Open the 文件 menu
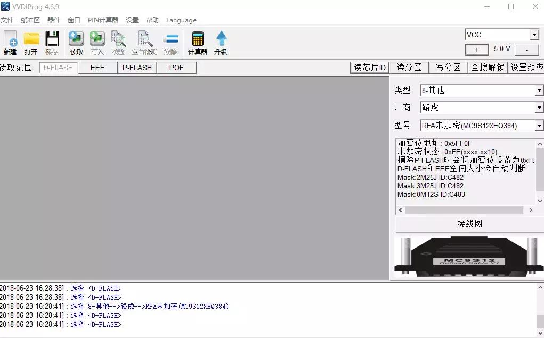Viewport: 544px width, 338px height. [7, 20]
